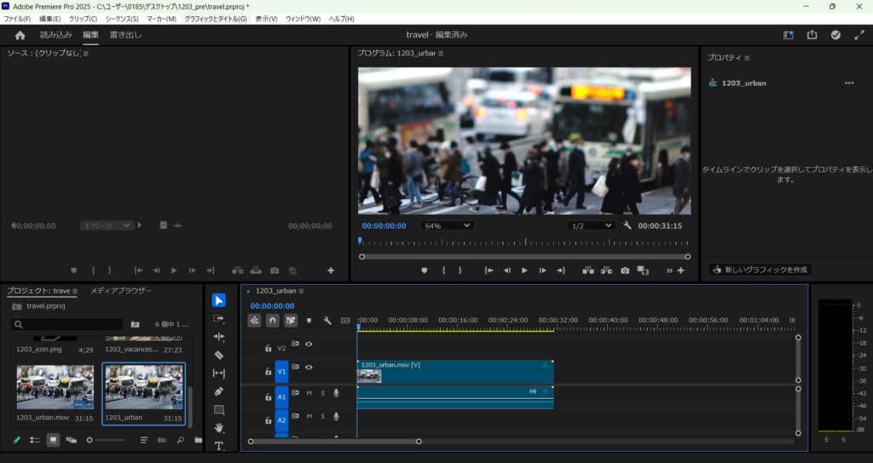Select the Hand tool
Screen dimensions: 873x463
tap(218, 427)
